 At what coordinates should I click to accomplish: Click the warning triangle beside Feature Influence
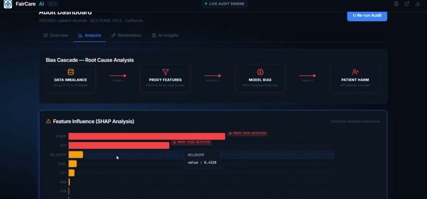point(48,122)
